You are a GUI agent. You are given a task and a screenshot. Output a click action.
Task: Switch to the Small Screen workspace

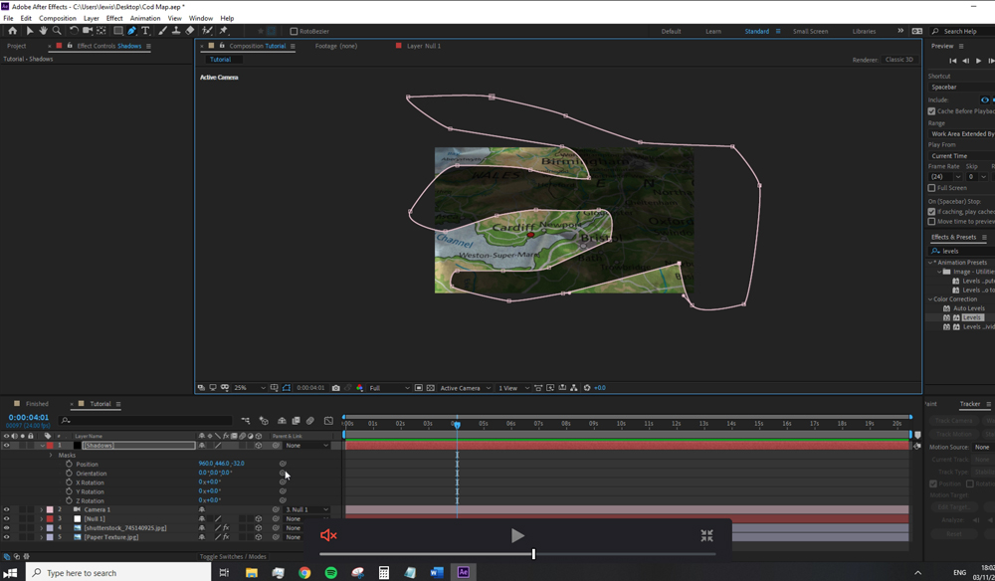[x=810, y=31]
